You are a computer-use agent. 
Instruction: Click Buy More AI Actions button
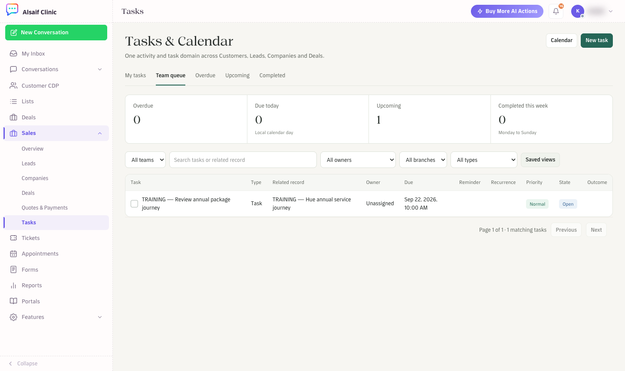[x=507, y=11]
